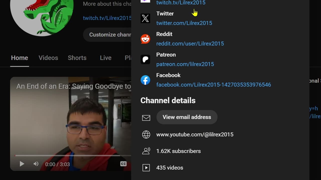
Task: Open twitch link under channel description
Action: pyautogui.click(x=107, y=18)
